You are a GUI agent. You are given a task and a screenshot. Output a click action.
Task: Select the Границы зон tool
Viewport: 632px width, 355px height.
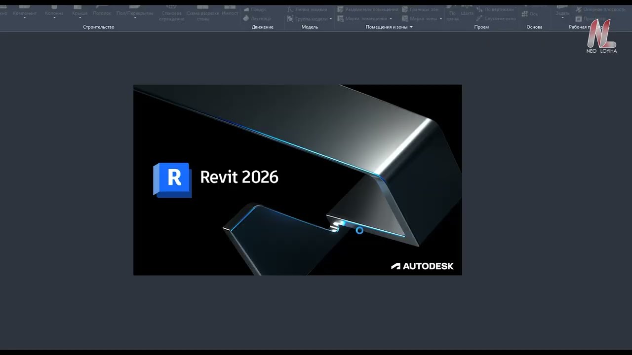(420, 9)
